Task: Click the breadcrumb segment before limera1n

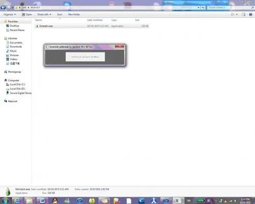Action: click(24, 8)
